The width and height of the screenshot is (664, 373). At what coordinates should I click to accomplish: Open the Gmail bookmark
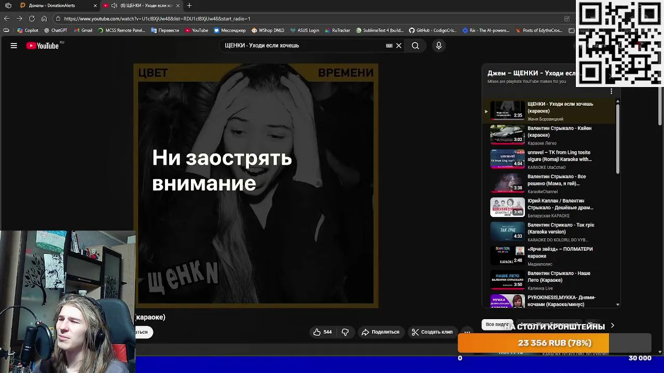coord(83,31)
